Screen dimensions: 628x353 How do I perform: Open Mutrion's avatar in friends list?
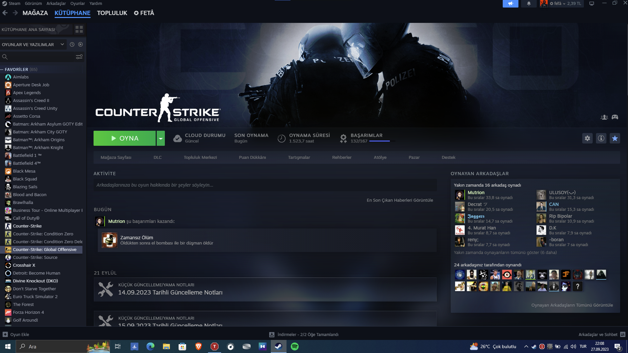460,195
